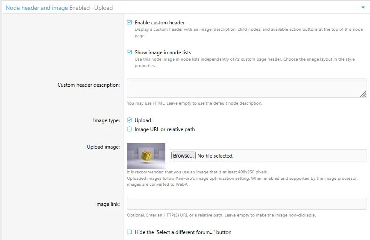
Task: Choose Image URL or relative path radio
Action: tap(129, 129)
